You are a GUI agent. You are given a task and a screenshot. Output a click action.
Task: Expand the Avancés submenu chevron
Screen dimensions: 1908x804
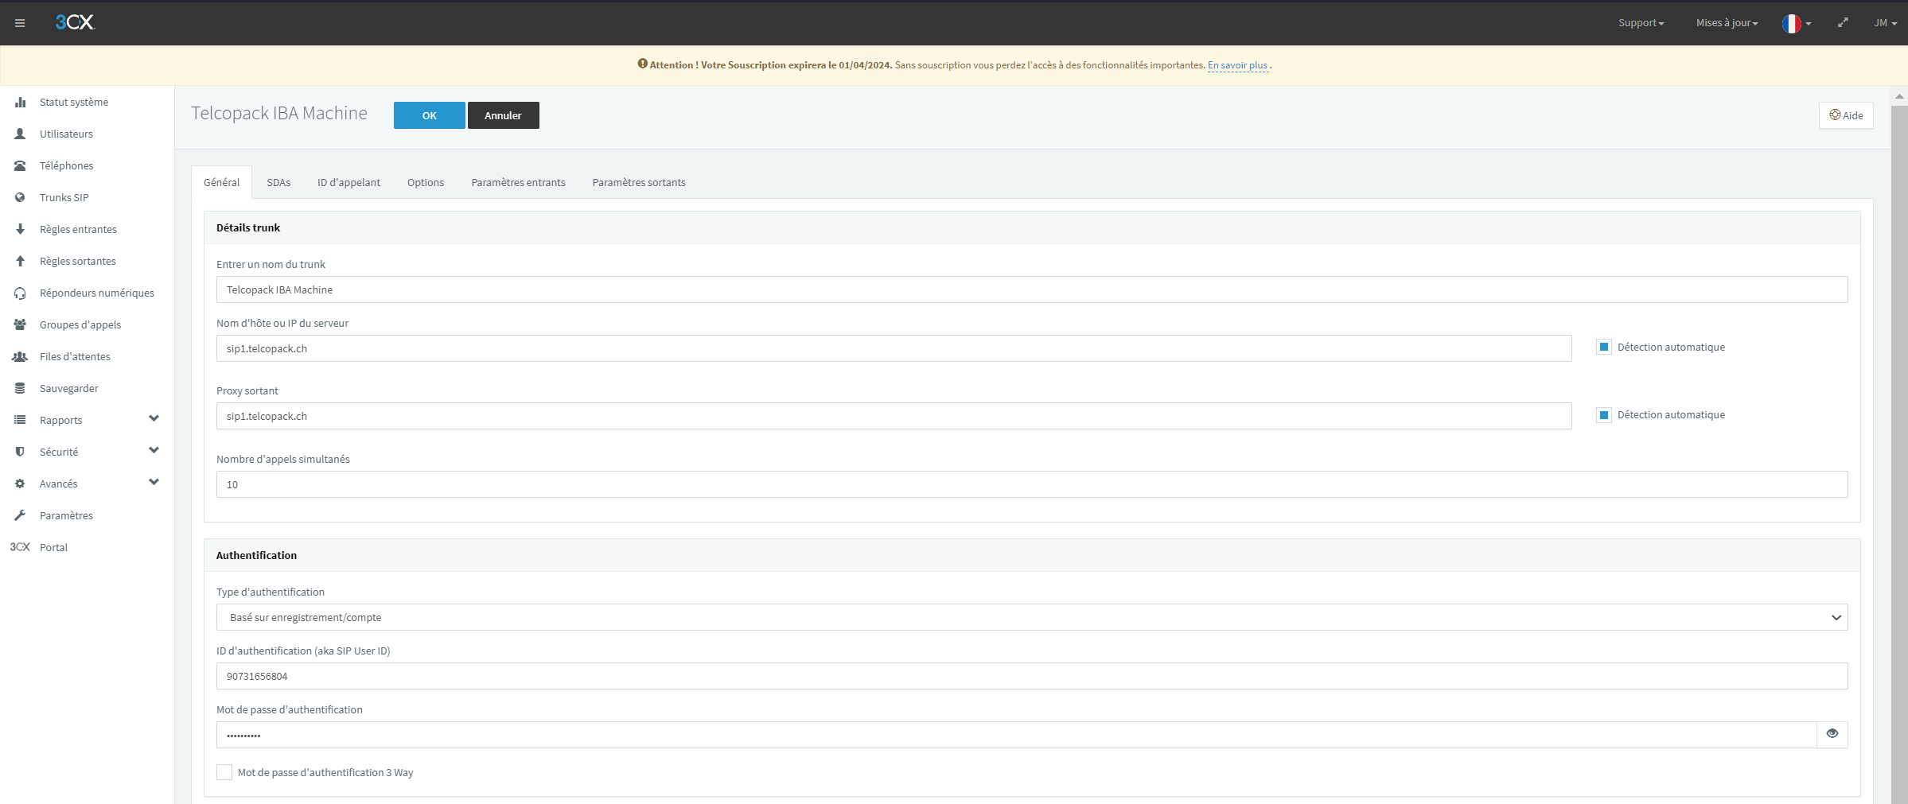(154, 482)
